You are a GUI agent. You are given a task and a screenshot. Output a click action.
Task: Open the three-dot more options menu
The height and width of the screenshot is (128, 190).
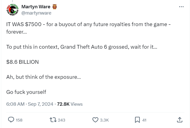pos(181,7)
